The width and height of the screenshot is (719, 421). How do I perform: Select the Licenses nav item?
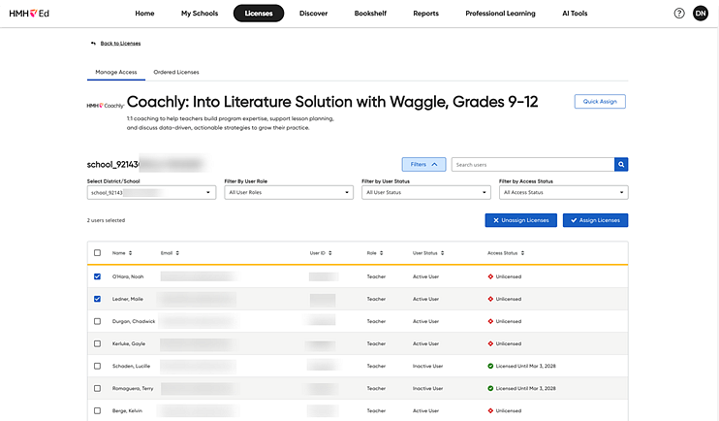click(x=259, y=14)
